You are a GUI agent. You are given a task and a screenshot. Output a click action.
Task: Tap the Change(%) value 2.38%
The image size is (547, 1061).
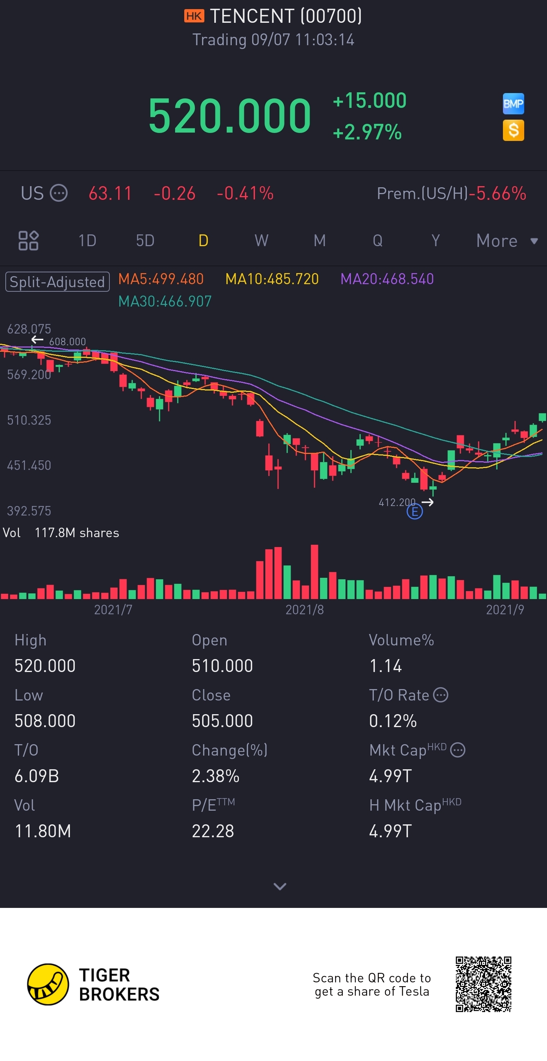point(215,776)
